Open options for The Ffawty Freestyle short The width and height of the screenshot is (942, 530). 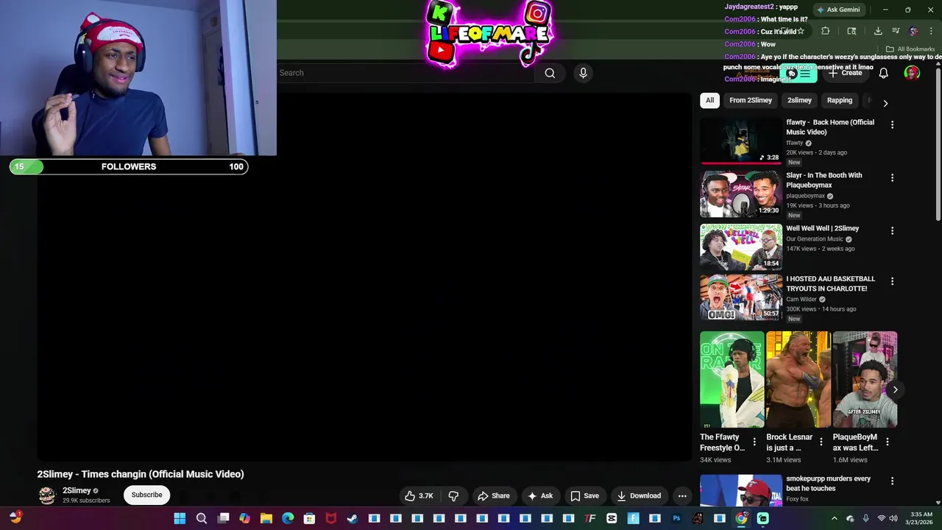click(x=754, y=442)
